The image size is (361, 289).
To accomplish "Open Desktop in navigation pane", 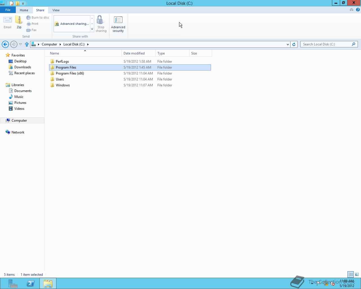I will pos(20,61).
